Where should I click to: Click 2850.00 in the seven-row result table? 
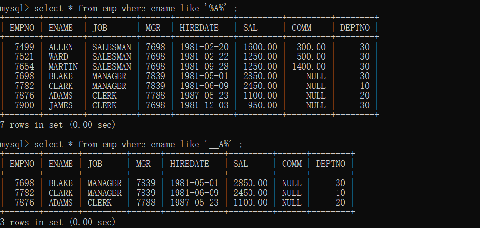260,76
